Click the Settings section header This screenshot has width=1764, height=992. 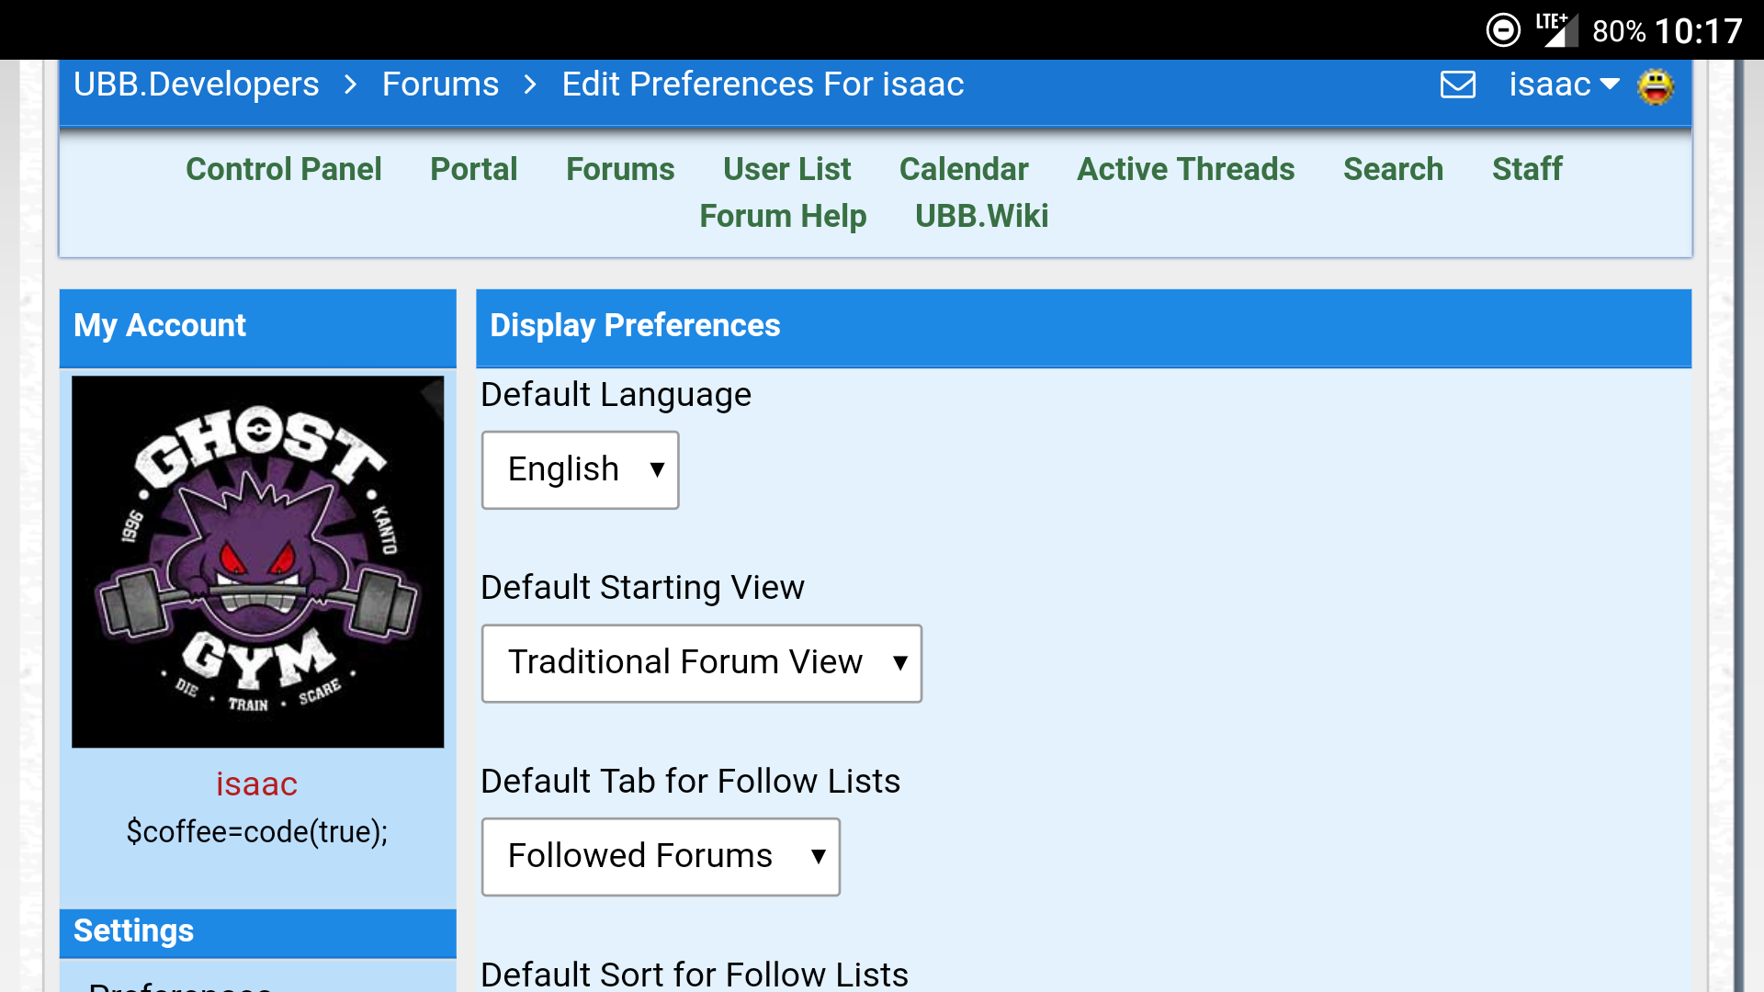(x=258, y=932)
